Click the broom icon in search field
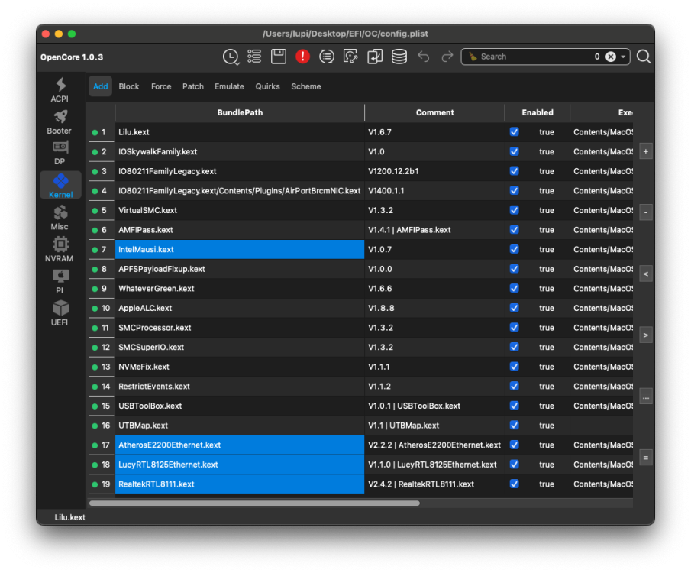Viewport: 691px width, 573px height. pyautogui.click(x=473, y=57)
